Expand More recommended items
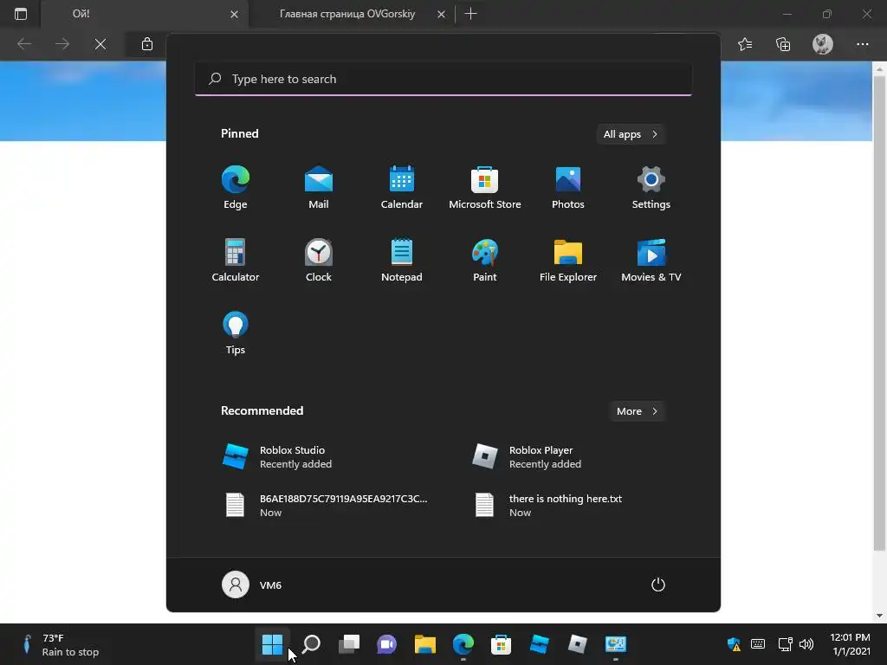Screen dimensions: 887x665 [x=637, y=411]
